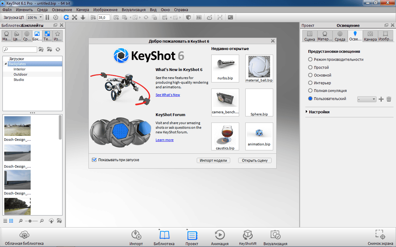Open recent file caustics.bip

(x=225, y=136)
